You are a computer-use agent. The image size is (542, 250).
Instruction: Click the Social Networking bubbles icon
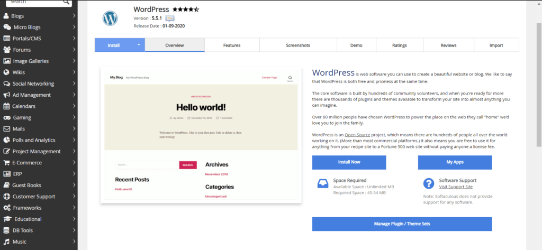(6, 84)
